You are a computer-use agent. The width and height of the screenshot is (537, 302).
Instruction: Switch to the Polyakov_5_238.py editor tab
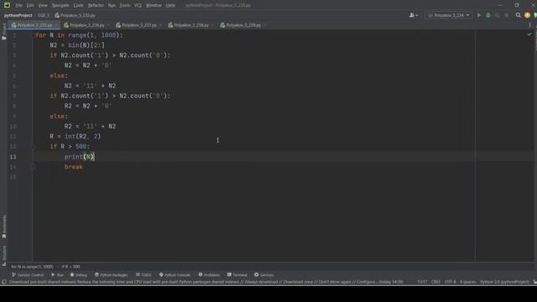(x=190, y=25)
